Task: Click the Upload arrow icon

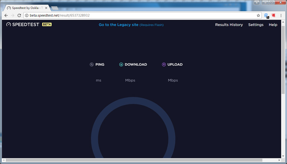Action: (x=164, y=65)
